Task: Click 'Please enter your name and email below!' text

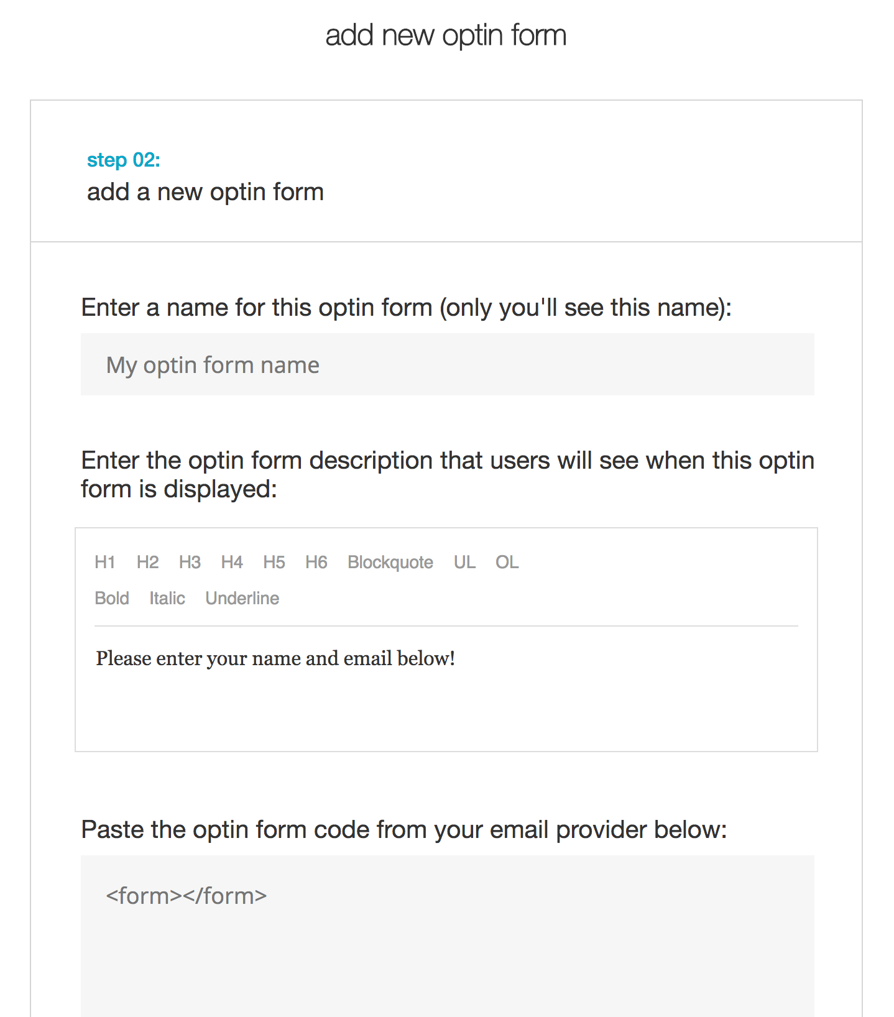Action: (275, 658)
